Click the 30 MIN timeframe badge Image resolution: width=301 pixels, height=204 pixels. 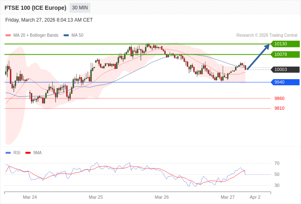(80, 8)
